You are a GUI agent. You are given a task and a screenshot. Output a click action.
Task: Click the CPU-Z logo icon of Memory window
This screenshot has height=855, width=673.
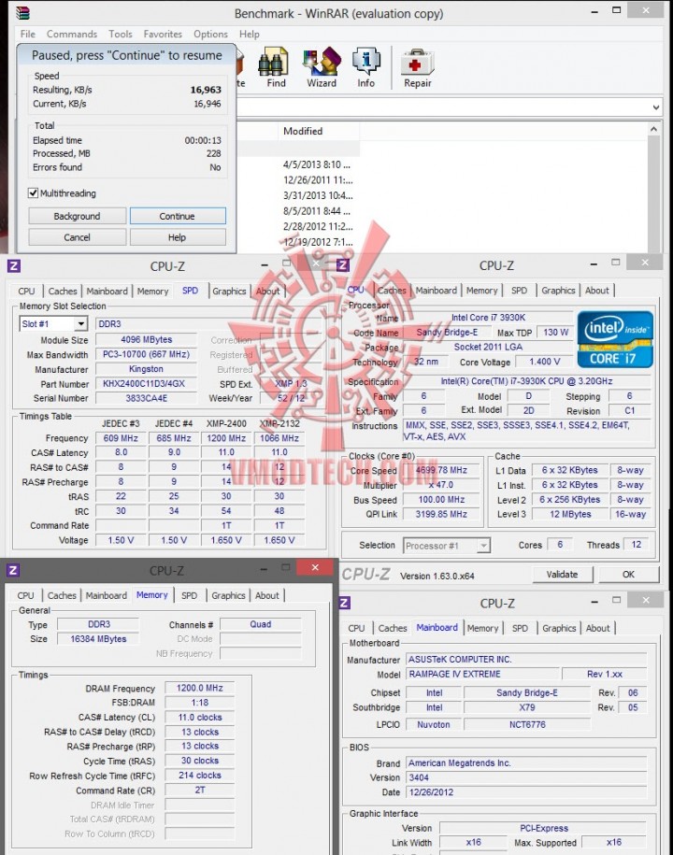(13, 570)
